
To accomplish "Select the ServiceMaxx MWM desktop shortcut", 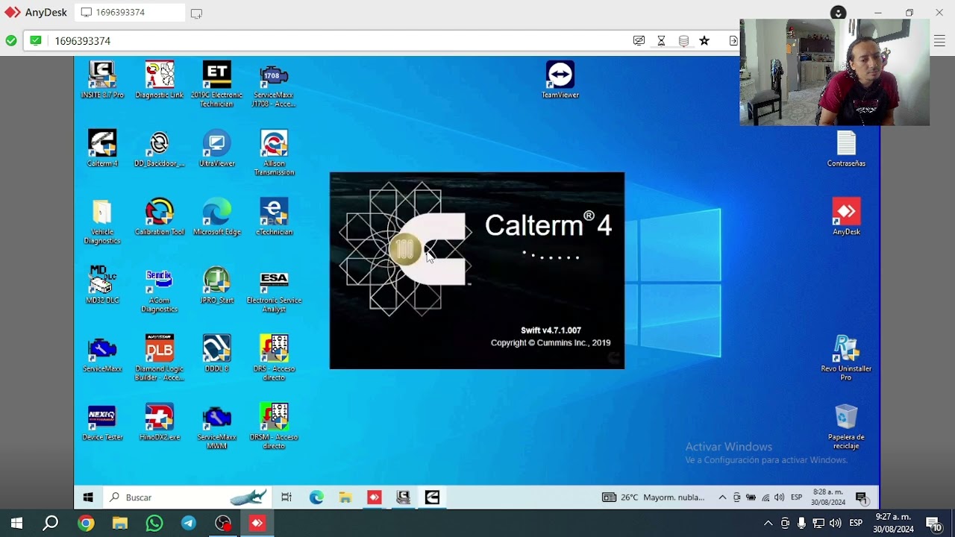I will pos(217,427).
